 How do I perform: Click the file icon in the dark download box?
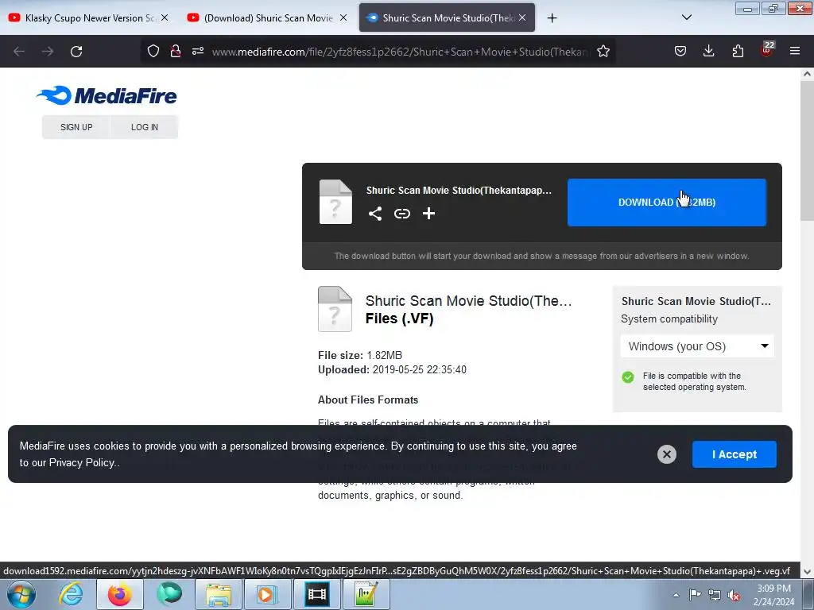point(335,202)
